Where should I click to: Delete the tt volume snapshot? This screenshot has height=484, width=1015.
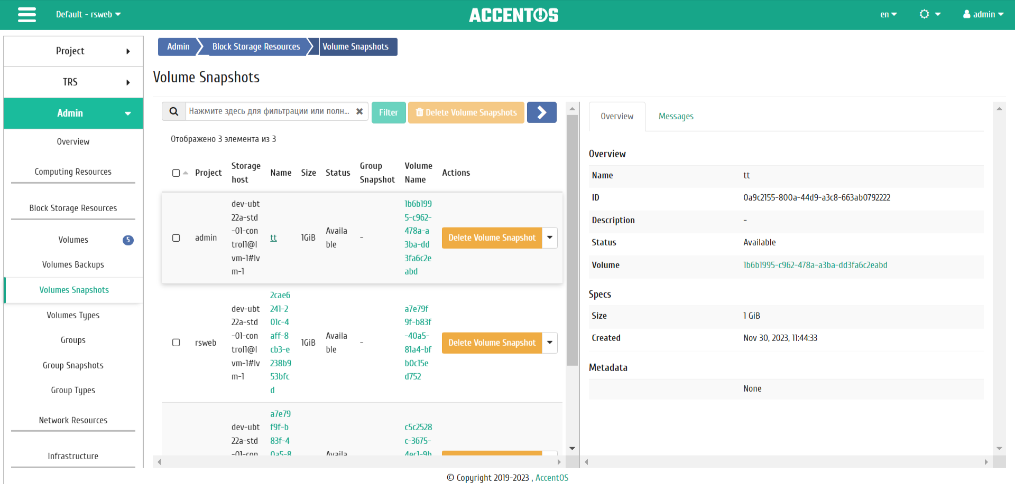tap(492, 238)
